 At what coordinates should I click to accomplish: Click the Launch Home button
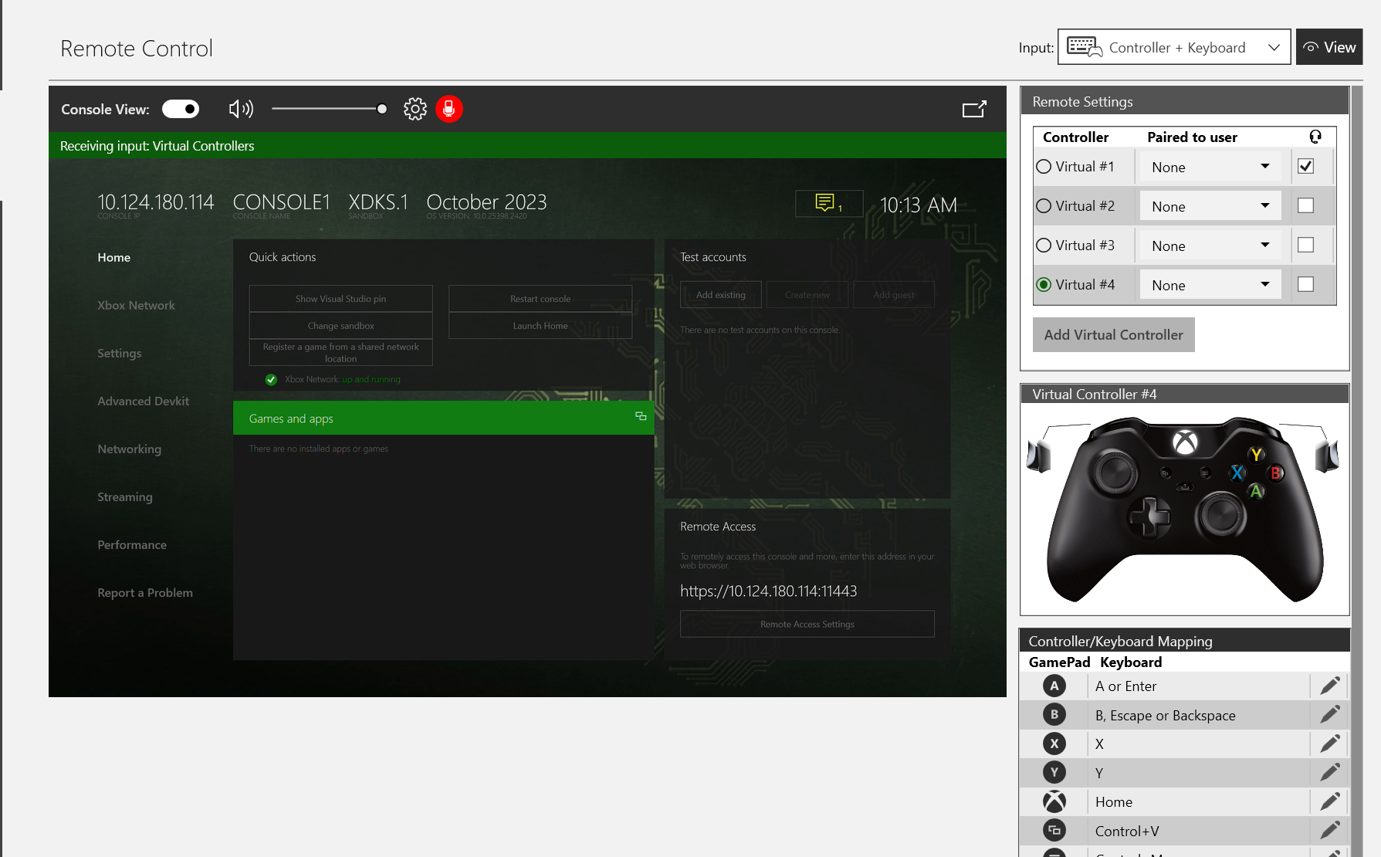[x=540, y=326]
